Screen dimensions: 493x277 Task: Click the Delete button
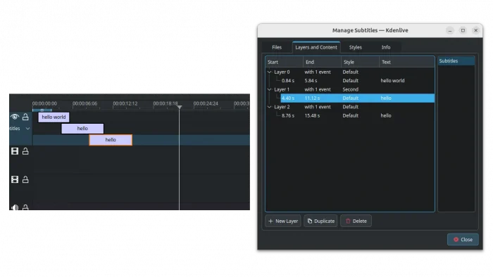coord(356,221)
